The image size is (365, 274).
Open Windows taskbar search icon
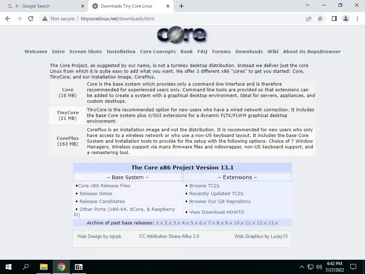point(26,267)
